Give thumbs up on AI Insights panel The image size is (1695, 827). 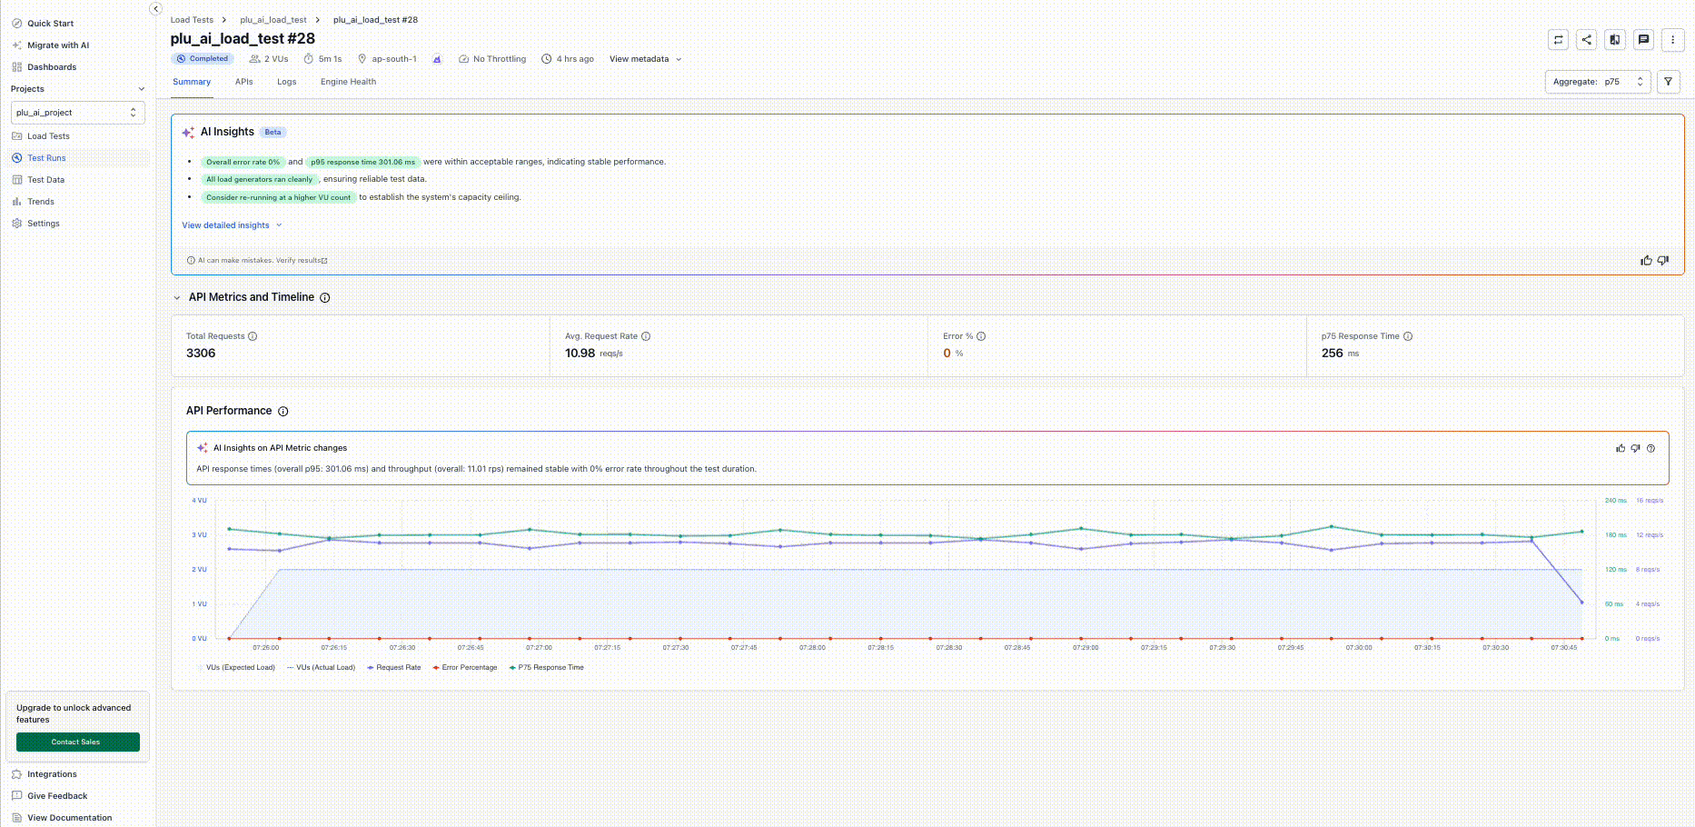click(x=1646, y=261)
